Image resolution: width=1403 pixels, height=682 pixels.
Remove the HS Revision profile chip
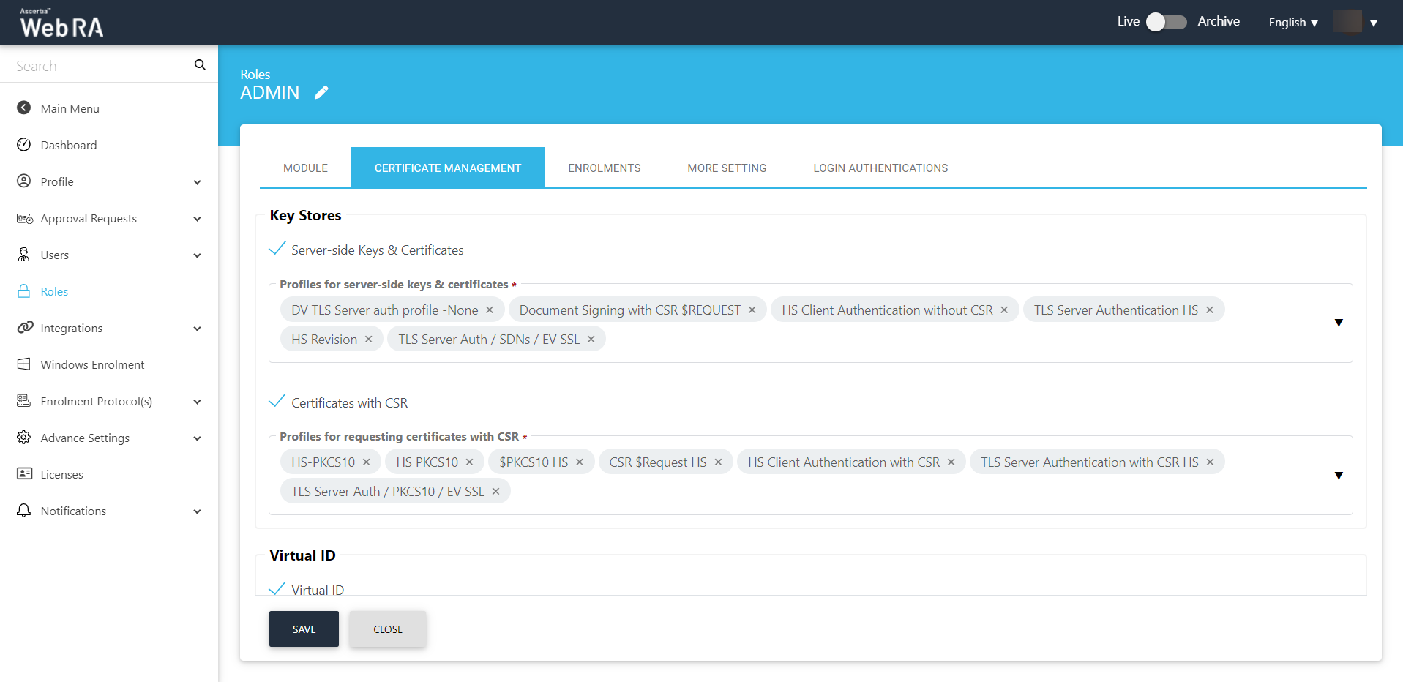point(369,340)
